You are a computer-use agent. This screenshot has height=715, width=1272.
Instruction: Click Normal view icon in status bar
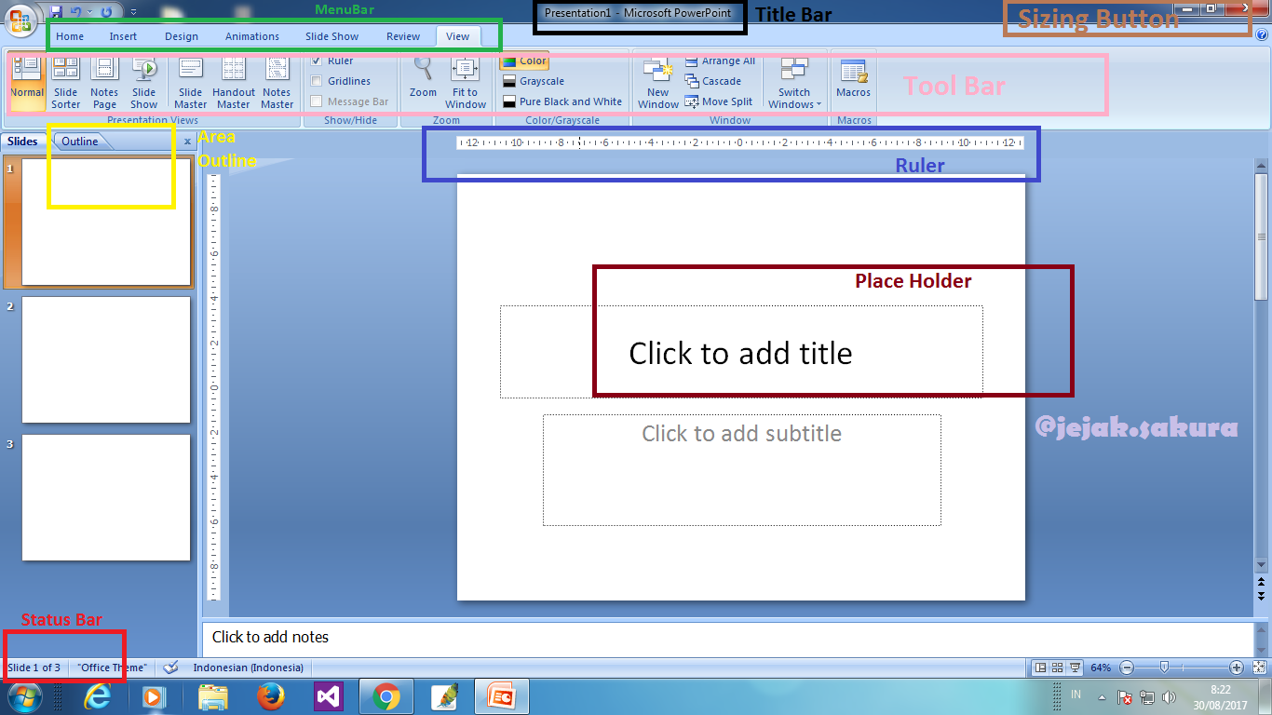tap(1041, 668)
